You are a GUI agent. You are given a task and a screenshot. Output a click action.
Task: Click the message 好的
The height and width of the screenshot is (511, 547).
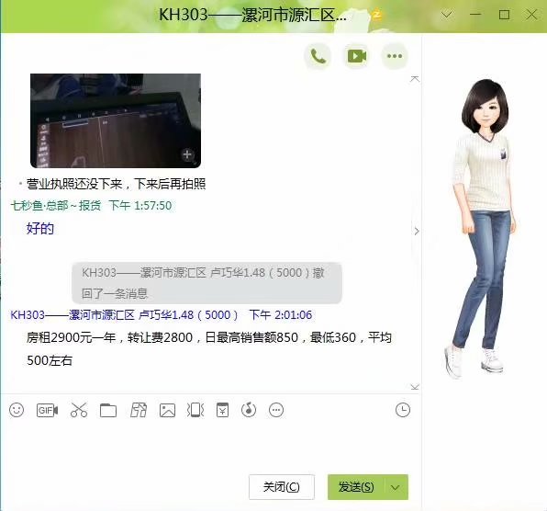(x=40, y=229)
